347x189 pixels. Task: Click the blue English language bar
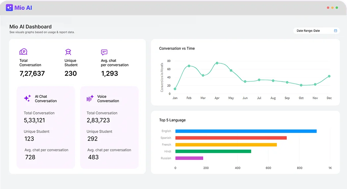click(x=246, y=131)
